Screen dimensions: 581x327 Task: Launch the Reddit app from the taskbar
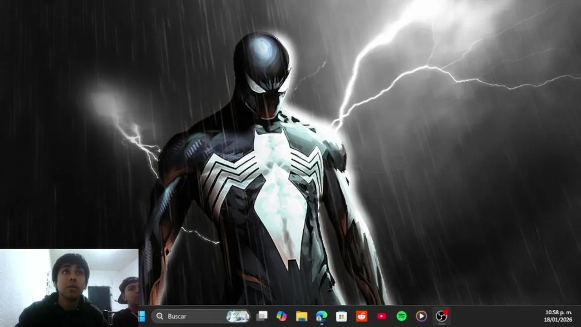pyautogui.click(x=362, y=316)
